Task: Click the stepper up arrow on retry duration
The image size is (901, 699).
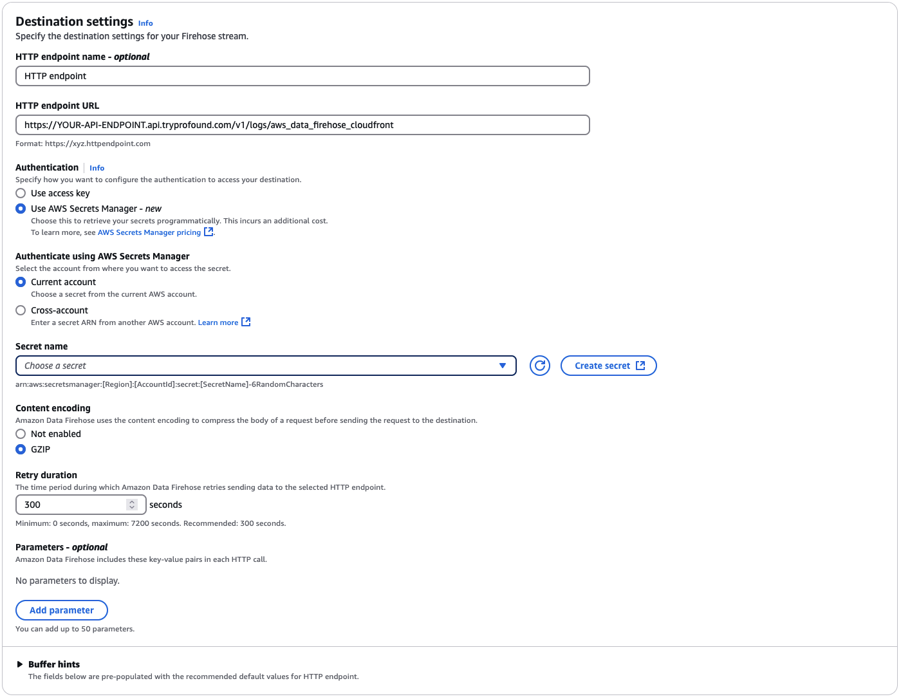Action: [133, 501]
